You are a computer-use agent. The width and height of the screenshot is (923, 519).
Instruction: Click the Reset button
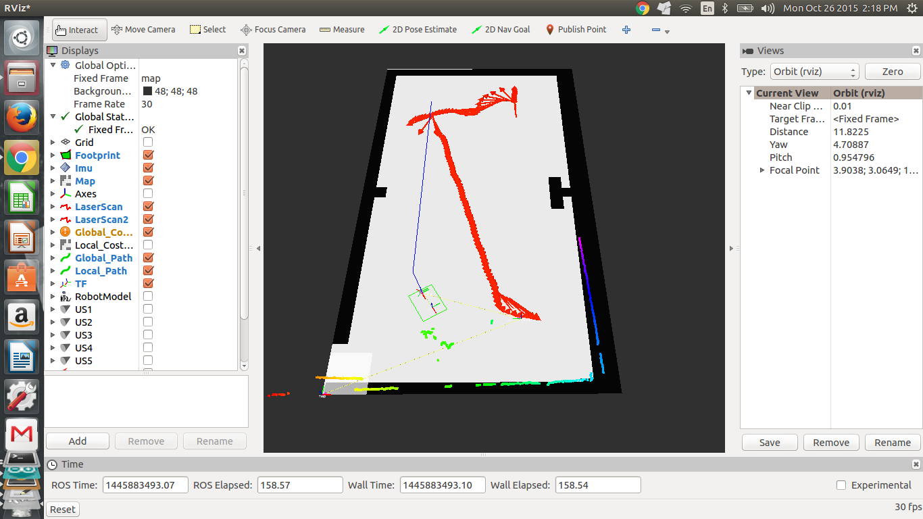63,510
